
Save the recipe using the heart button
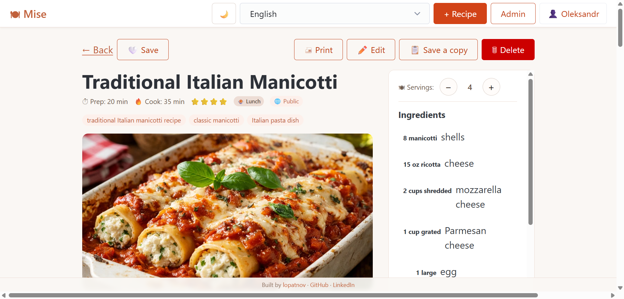(x=142, y=49)
